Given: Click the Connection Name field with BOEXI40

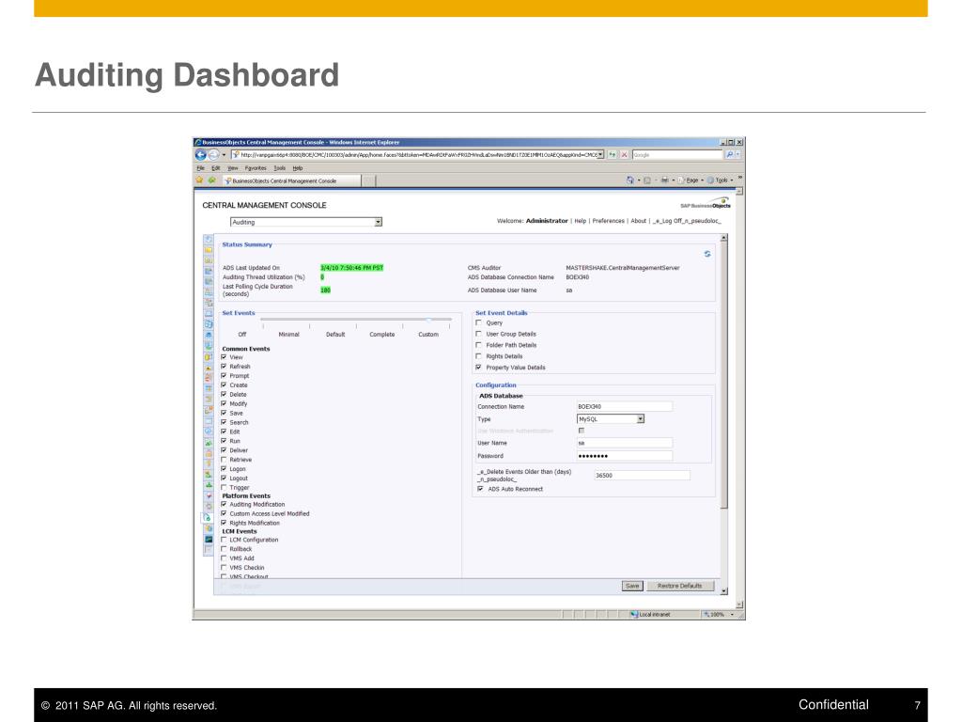Looking at the screenshot, I should [625, 406].
